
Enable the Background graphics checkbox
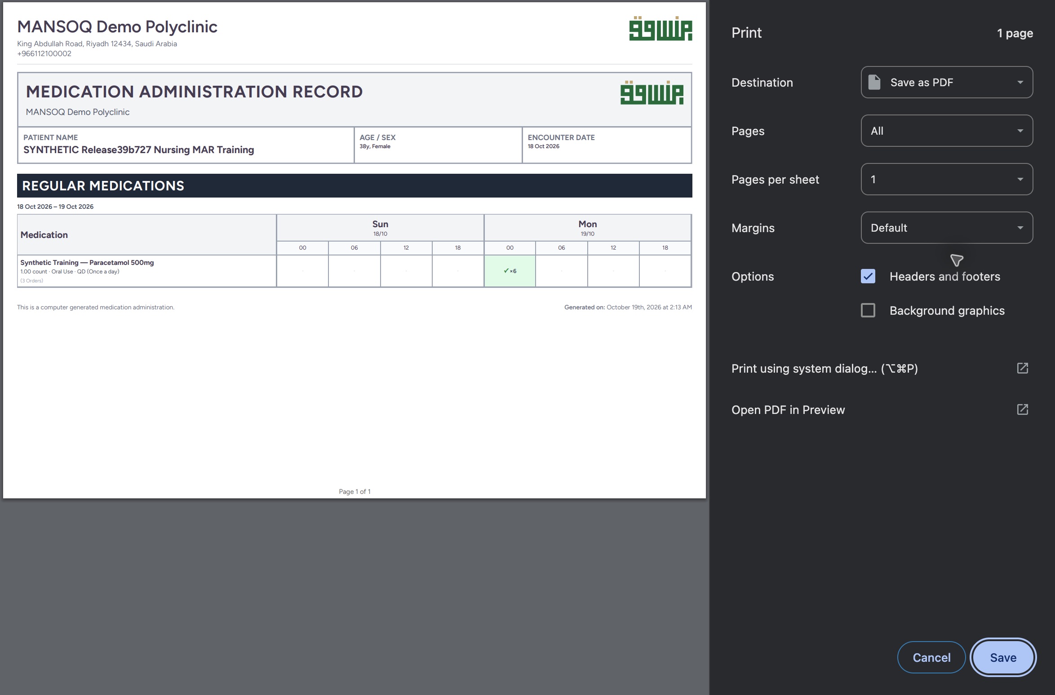[x=868, y=310]
